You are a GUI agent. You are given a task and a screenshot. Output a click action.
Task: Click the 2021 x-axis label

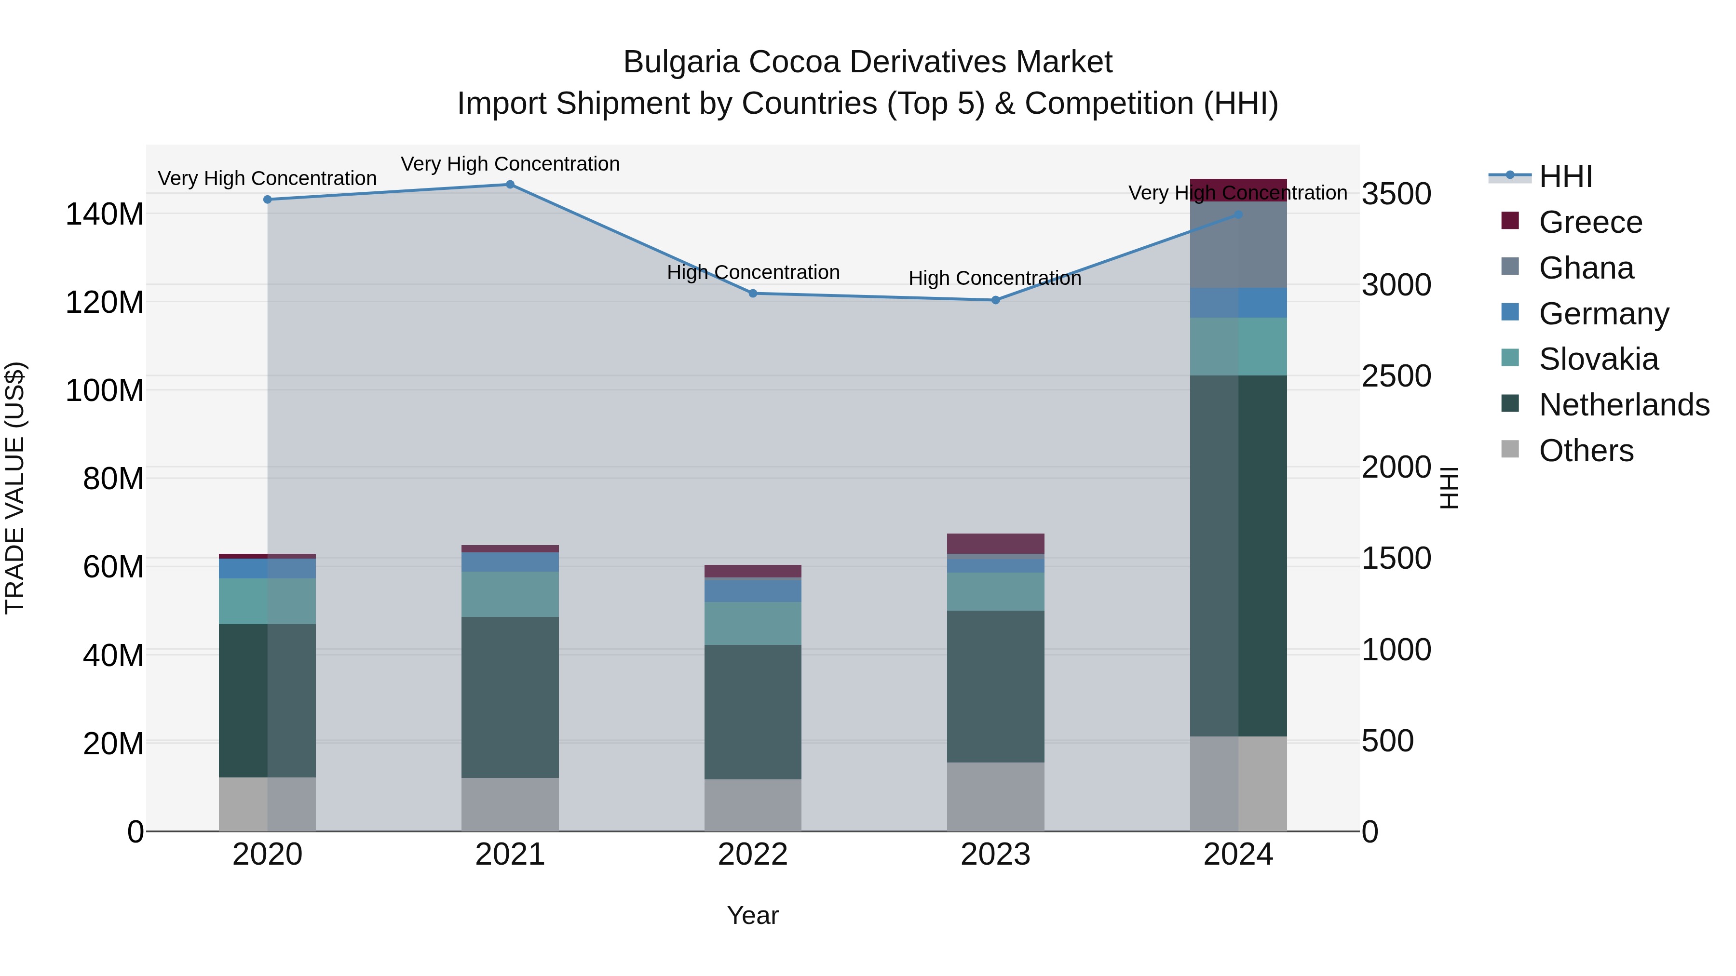coord(510,855)
